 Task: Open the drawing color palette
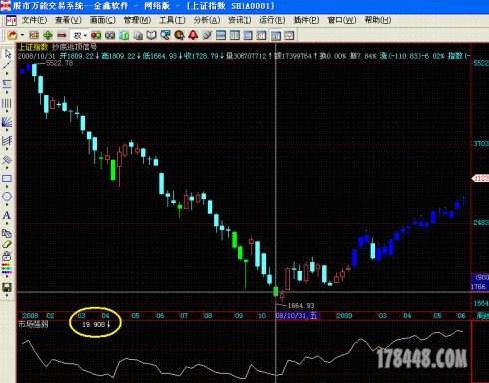7,268
